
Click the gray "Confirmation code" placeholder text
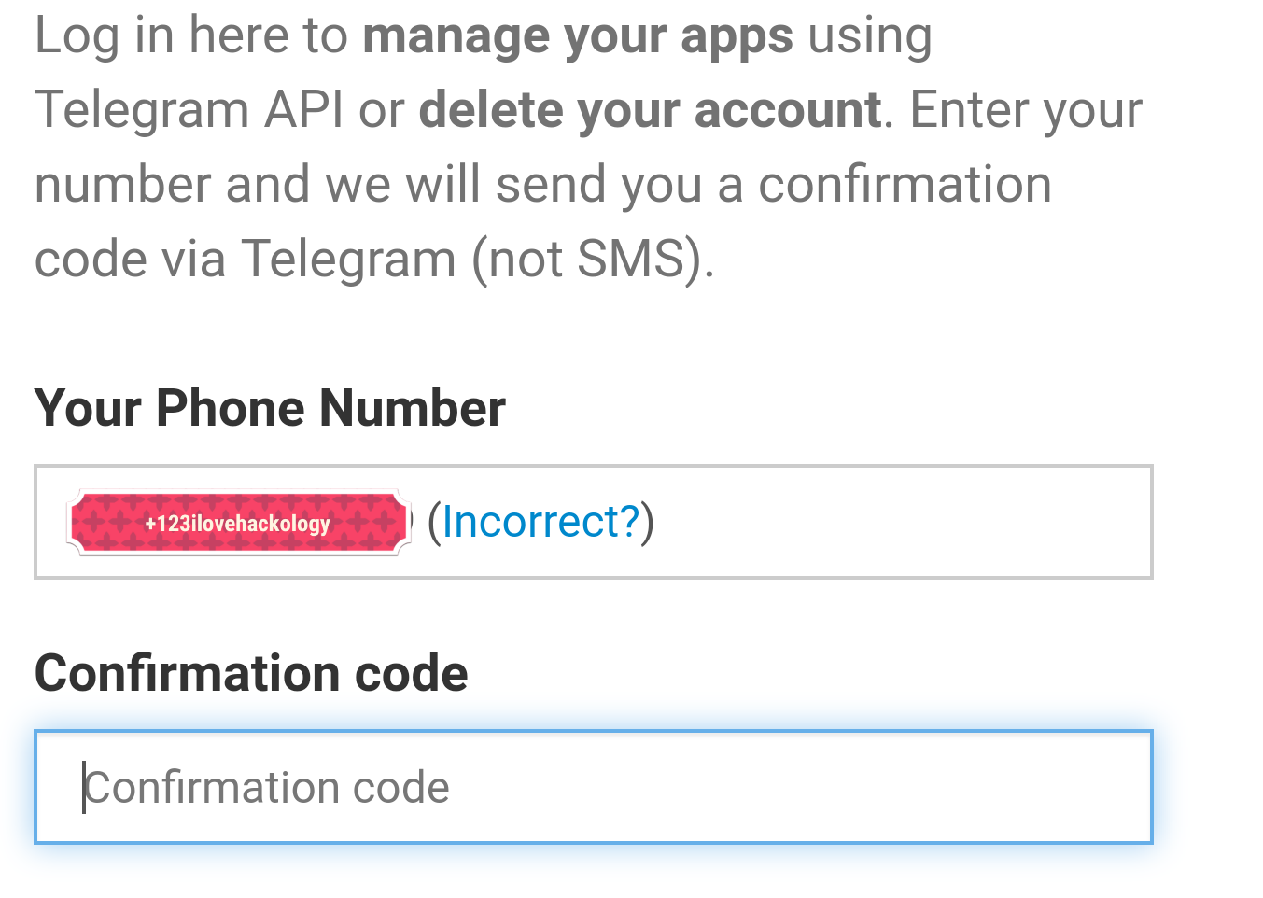click(267, 787)
